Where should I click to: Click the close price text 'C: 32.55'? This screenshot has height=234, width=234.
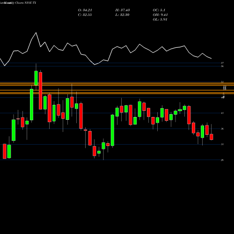click(x=85, y=15)
